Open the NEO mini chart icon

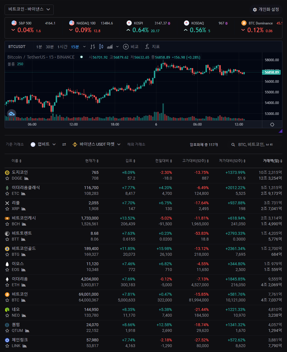(x=24, y=315)
